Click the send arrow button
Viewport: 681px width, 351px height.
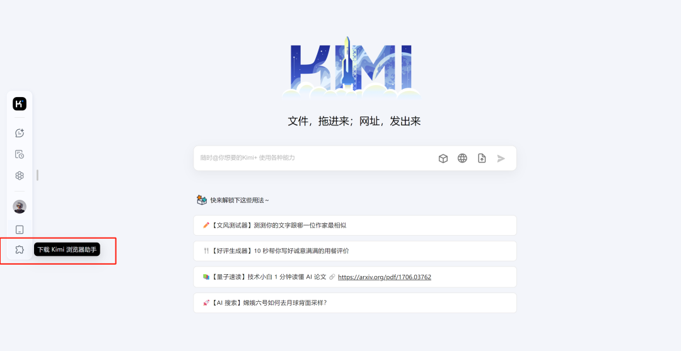501,158
